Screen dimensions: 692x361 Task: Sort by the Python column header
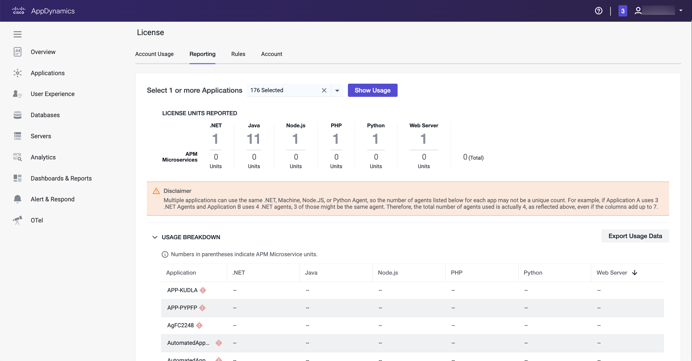[533, 273]
